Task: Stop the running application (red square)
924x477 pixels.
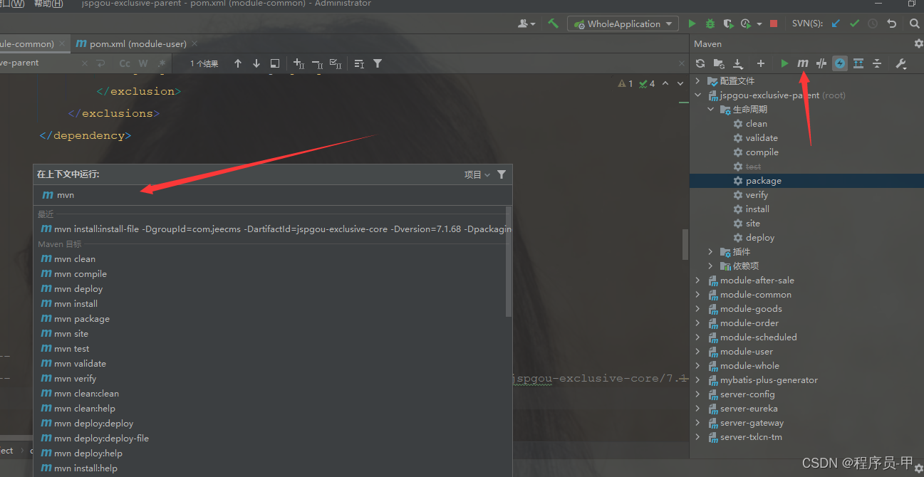Action: coord(774,23)
